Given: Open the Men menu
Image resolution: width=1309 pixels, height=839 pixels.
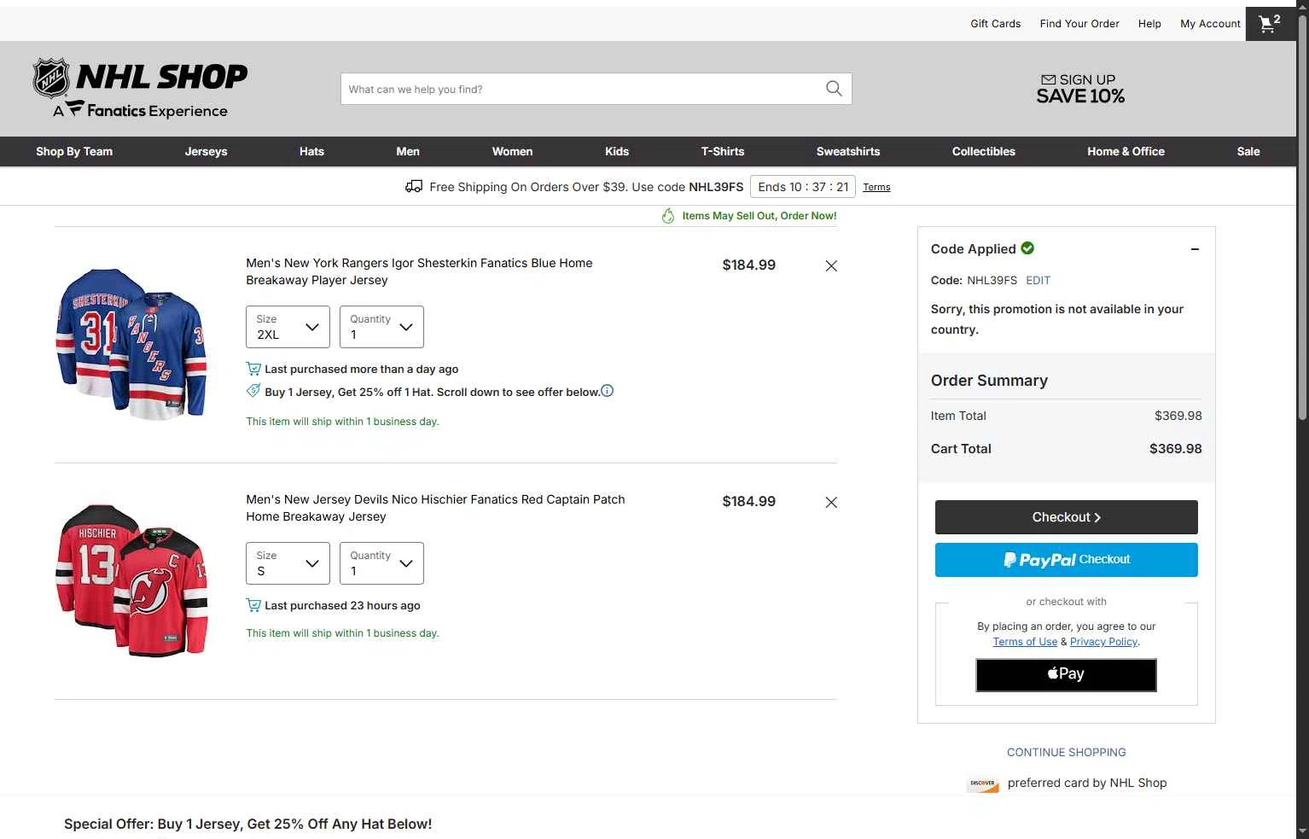Looking at the screenshot, I should (408, 151).
